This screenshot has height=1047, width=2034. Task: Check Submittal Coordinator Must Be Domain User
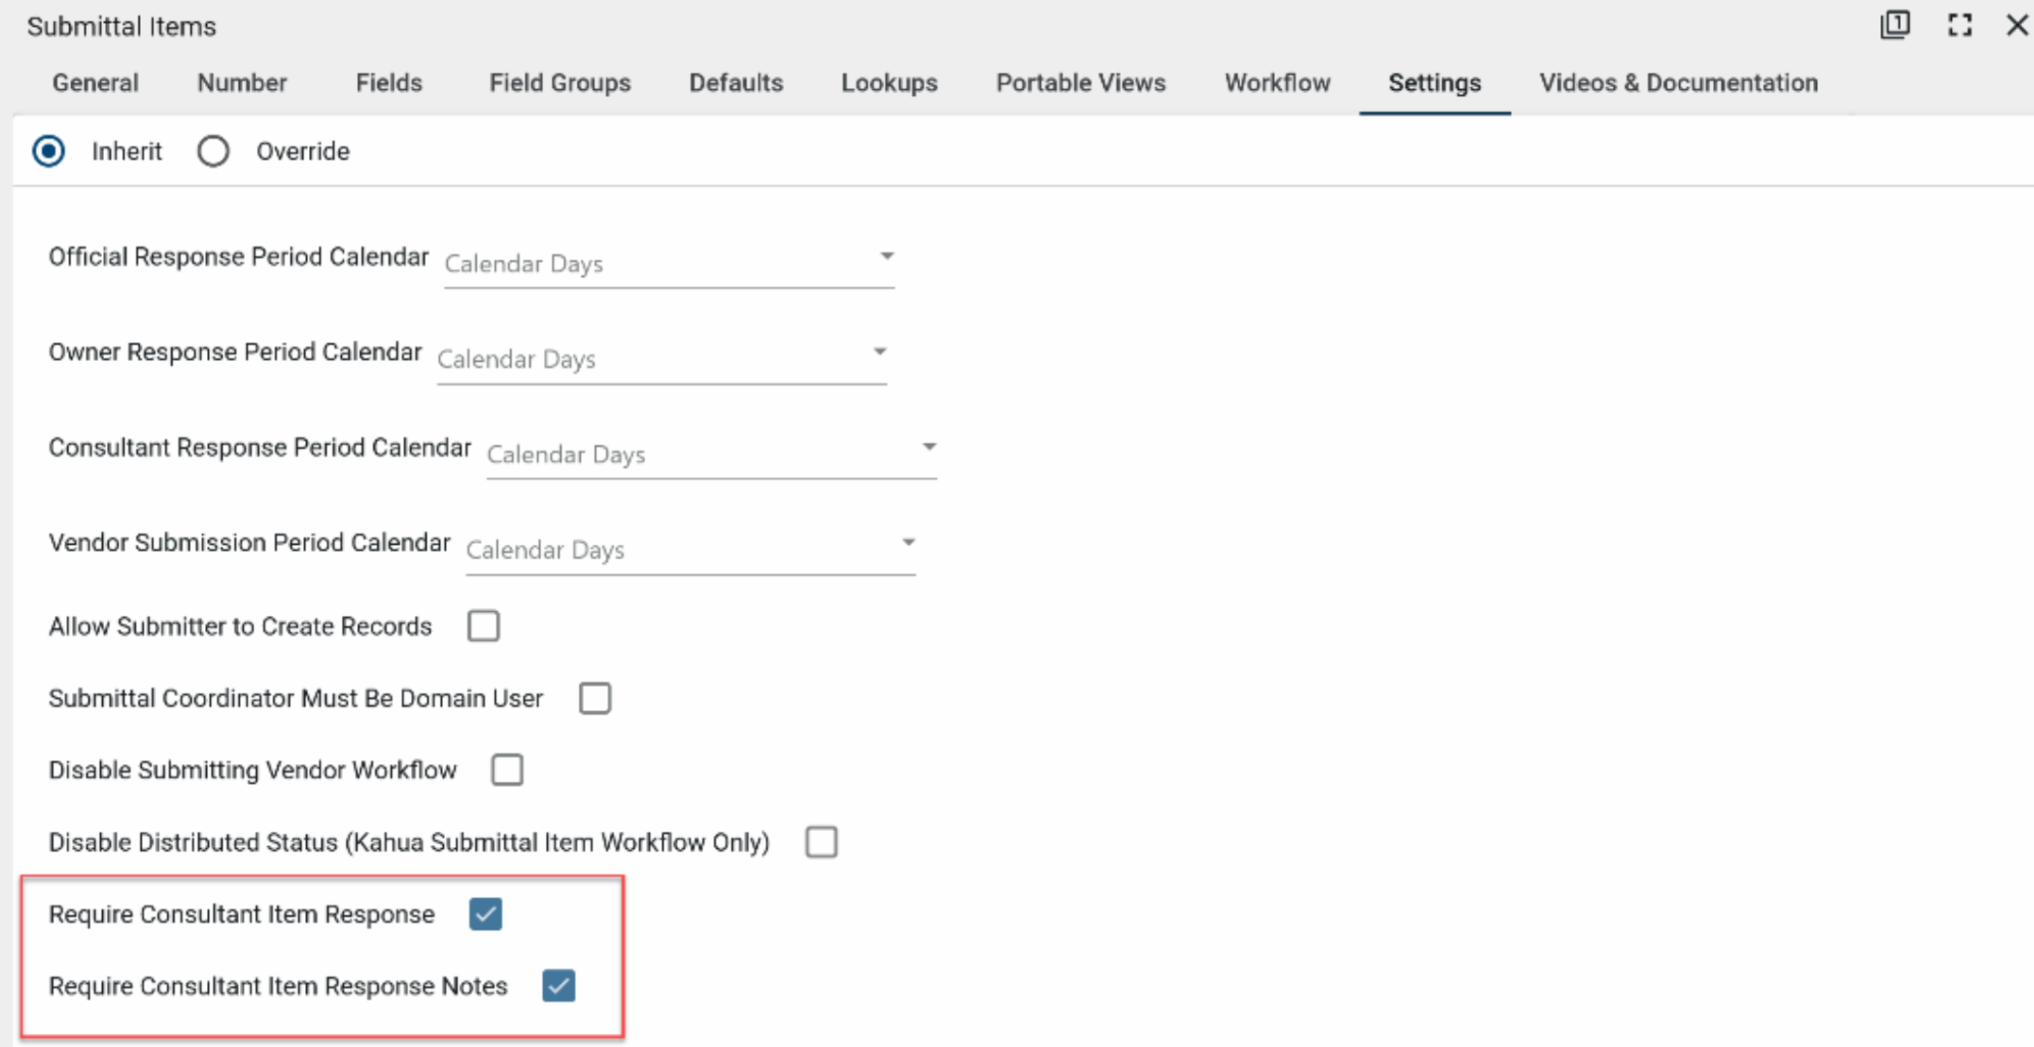click(594, 698)
